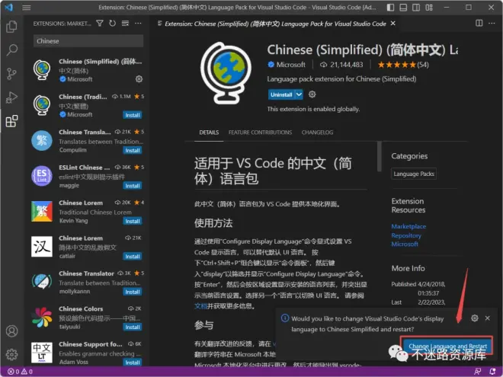Dismiss the language change notification
503x377 pixels.
487,318
